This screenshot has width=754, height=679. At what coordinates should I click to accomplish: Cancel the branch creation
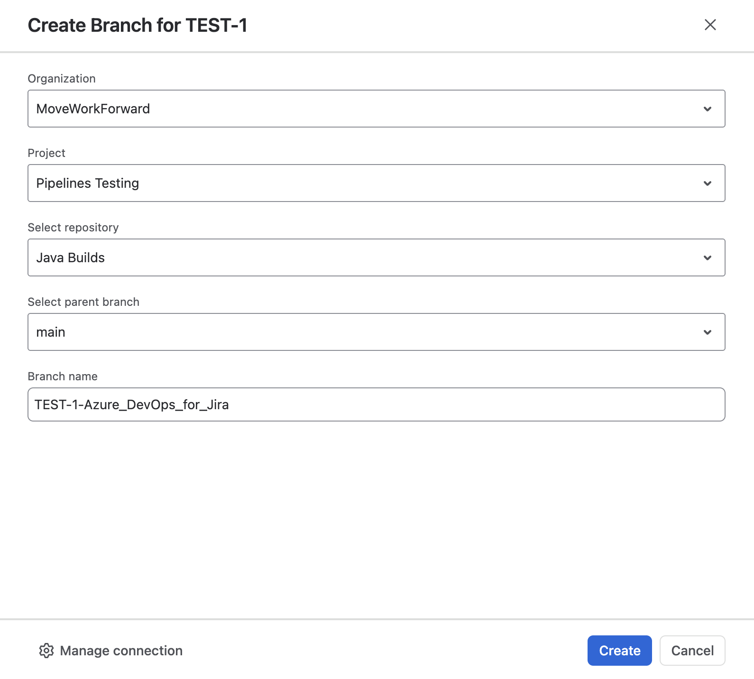click(x=692, y=651)
